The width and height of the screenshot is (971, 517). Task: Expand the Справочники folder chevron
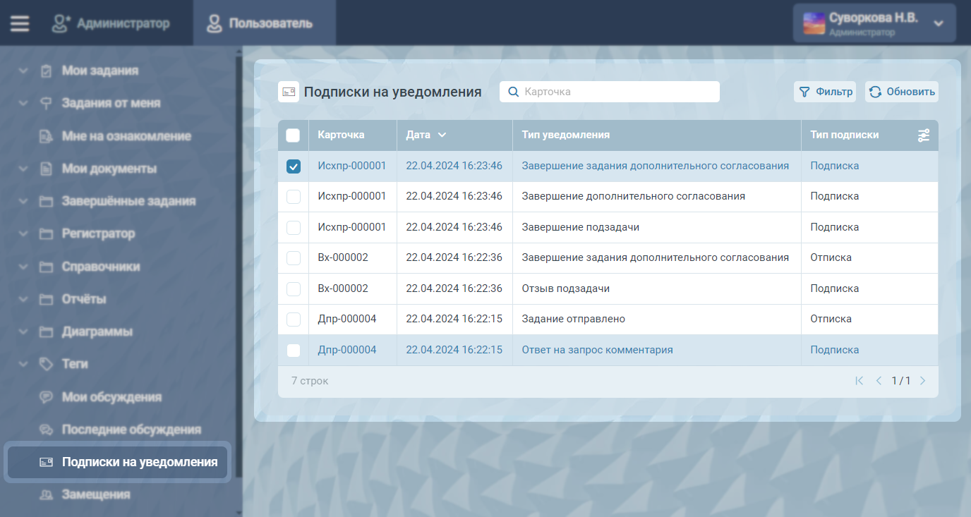pyautogui.click(x=23, y=267)
